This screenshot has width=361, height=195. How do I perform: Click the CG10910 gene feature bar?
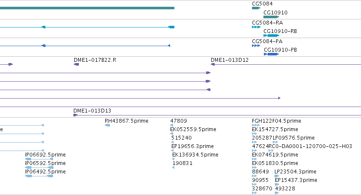tap(271, 17)
